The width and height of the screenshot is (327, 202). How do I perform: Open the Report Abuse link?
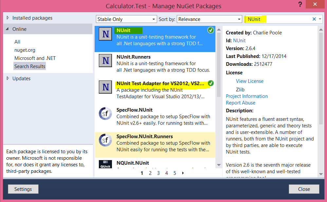click(241, 103)
